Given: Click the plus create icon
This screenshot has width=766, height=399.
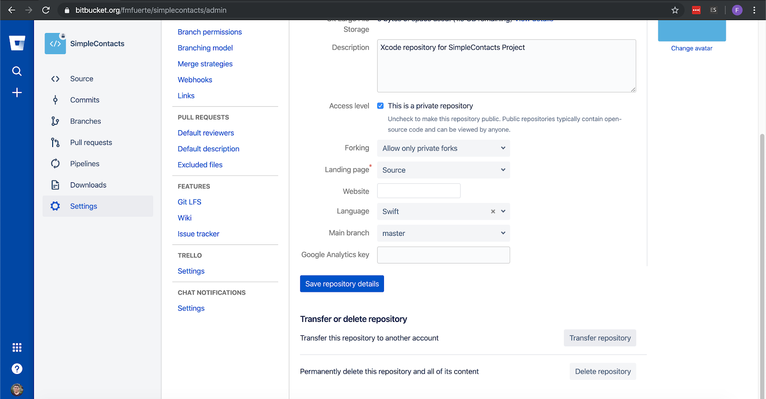Looking at the screenshot, I should coord(17,92).
